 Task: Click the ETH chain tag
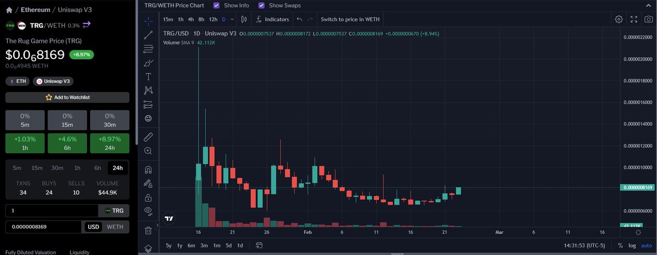coord(18,81)
